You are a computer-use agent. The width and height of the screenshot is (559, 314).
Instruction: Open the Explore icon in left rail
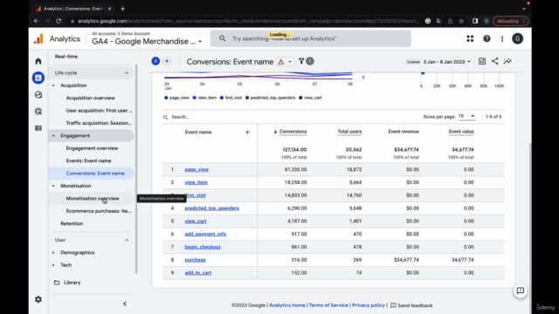click(x=38, y=95)
